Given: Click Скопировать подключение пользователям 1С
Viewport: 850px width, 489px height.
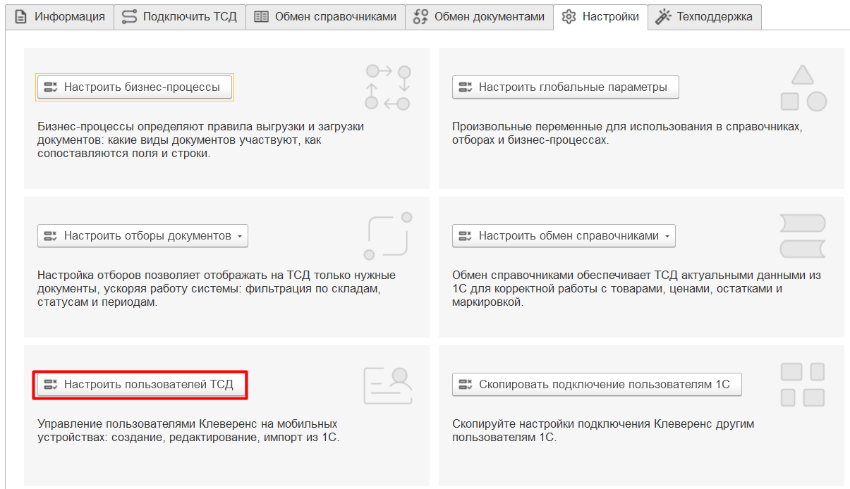Looking at the screenshot, I should click(597, 385).
